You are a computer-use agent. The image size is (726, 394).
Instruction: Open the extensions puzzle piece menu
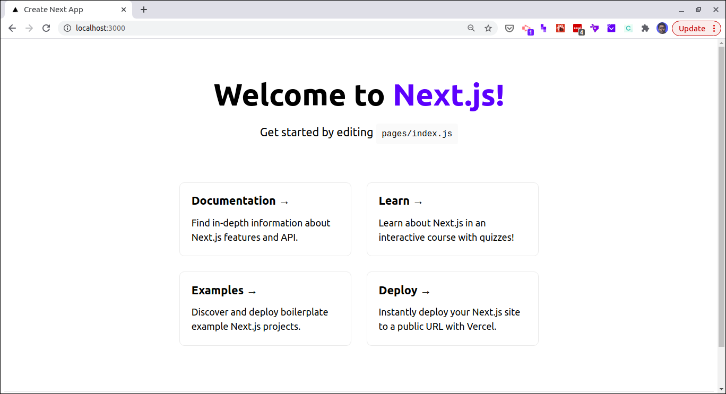pyautogui.click(x=645, y=28)
